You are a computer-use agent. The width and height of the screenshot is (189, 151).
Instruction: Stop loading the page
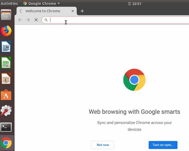(36, 20)
